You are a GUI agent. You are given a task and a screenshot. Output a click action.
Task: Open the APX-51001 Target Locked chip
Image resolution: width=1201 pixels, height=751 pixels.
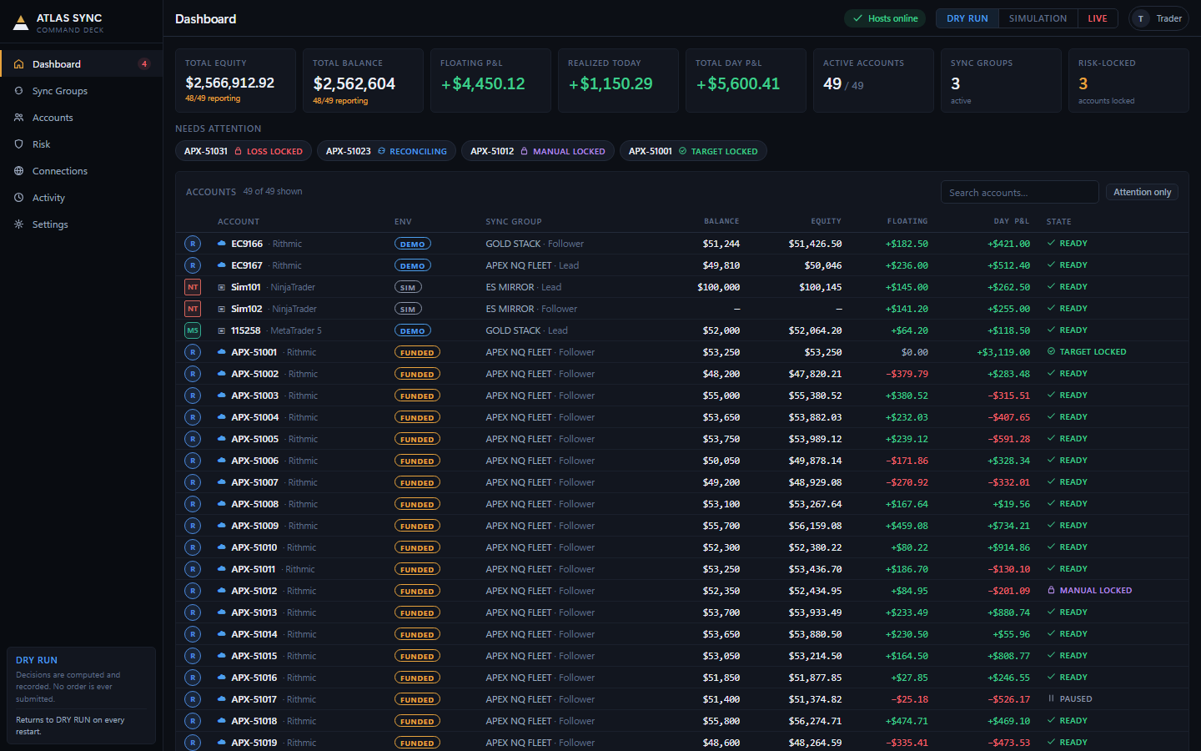pos(693,151)
